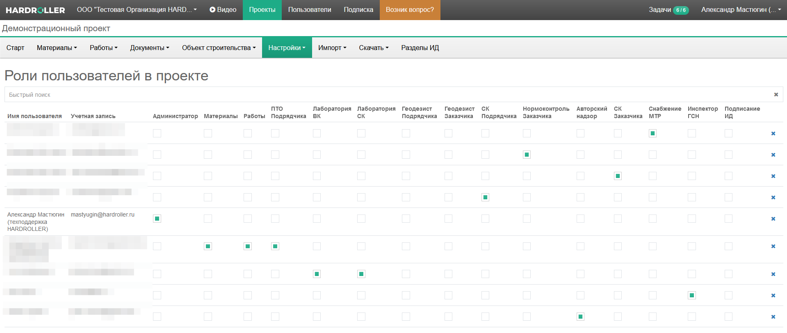
Task: Expand the Материалы menu
Action: [x=57, y=48]
